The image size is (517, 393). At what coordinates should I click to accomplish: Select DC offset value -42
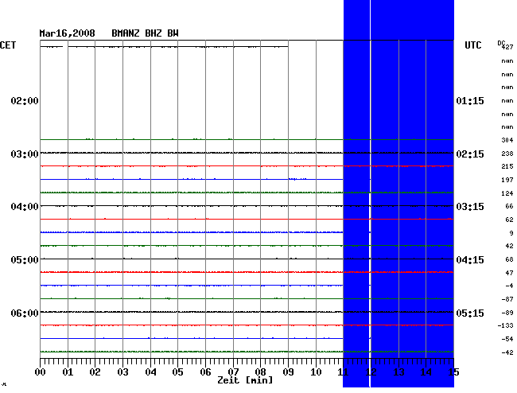point(507,352)
